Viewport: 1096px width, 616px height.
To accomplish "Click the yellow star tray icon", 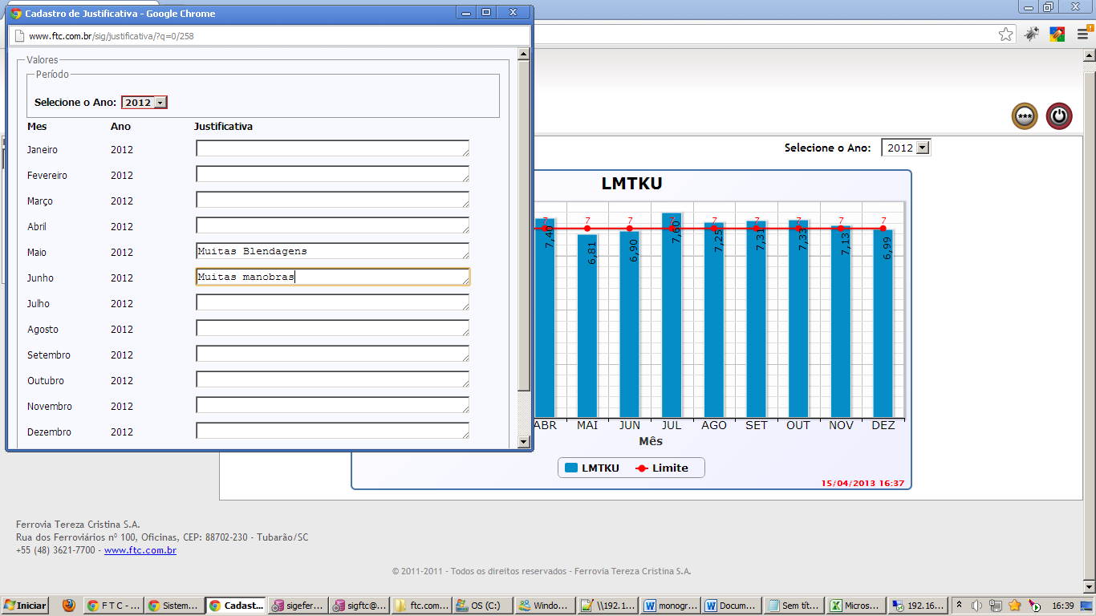I will click(x=1015, y=606).
